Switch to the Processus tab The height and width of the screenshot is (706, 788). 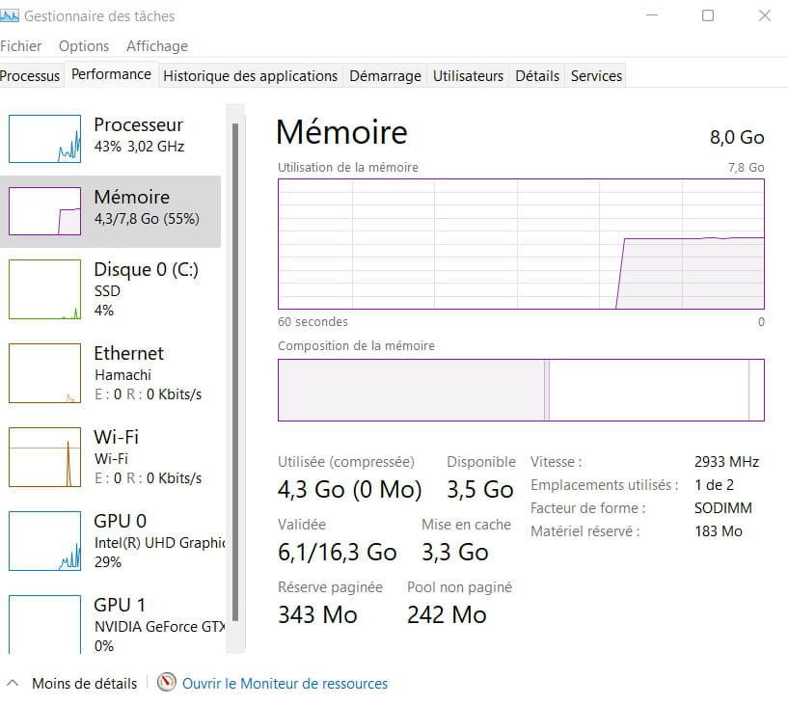30,76
